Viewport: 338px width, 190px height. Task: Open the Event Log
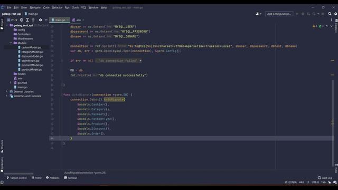pos(325,178)
